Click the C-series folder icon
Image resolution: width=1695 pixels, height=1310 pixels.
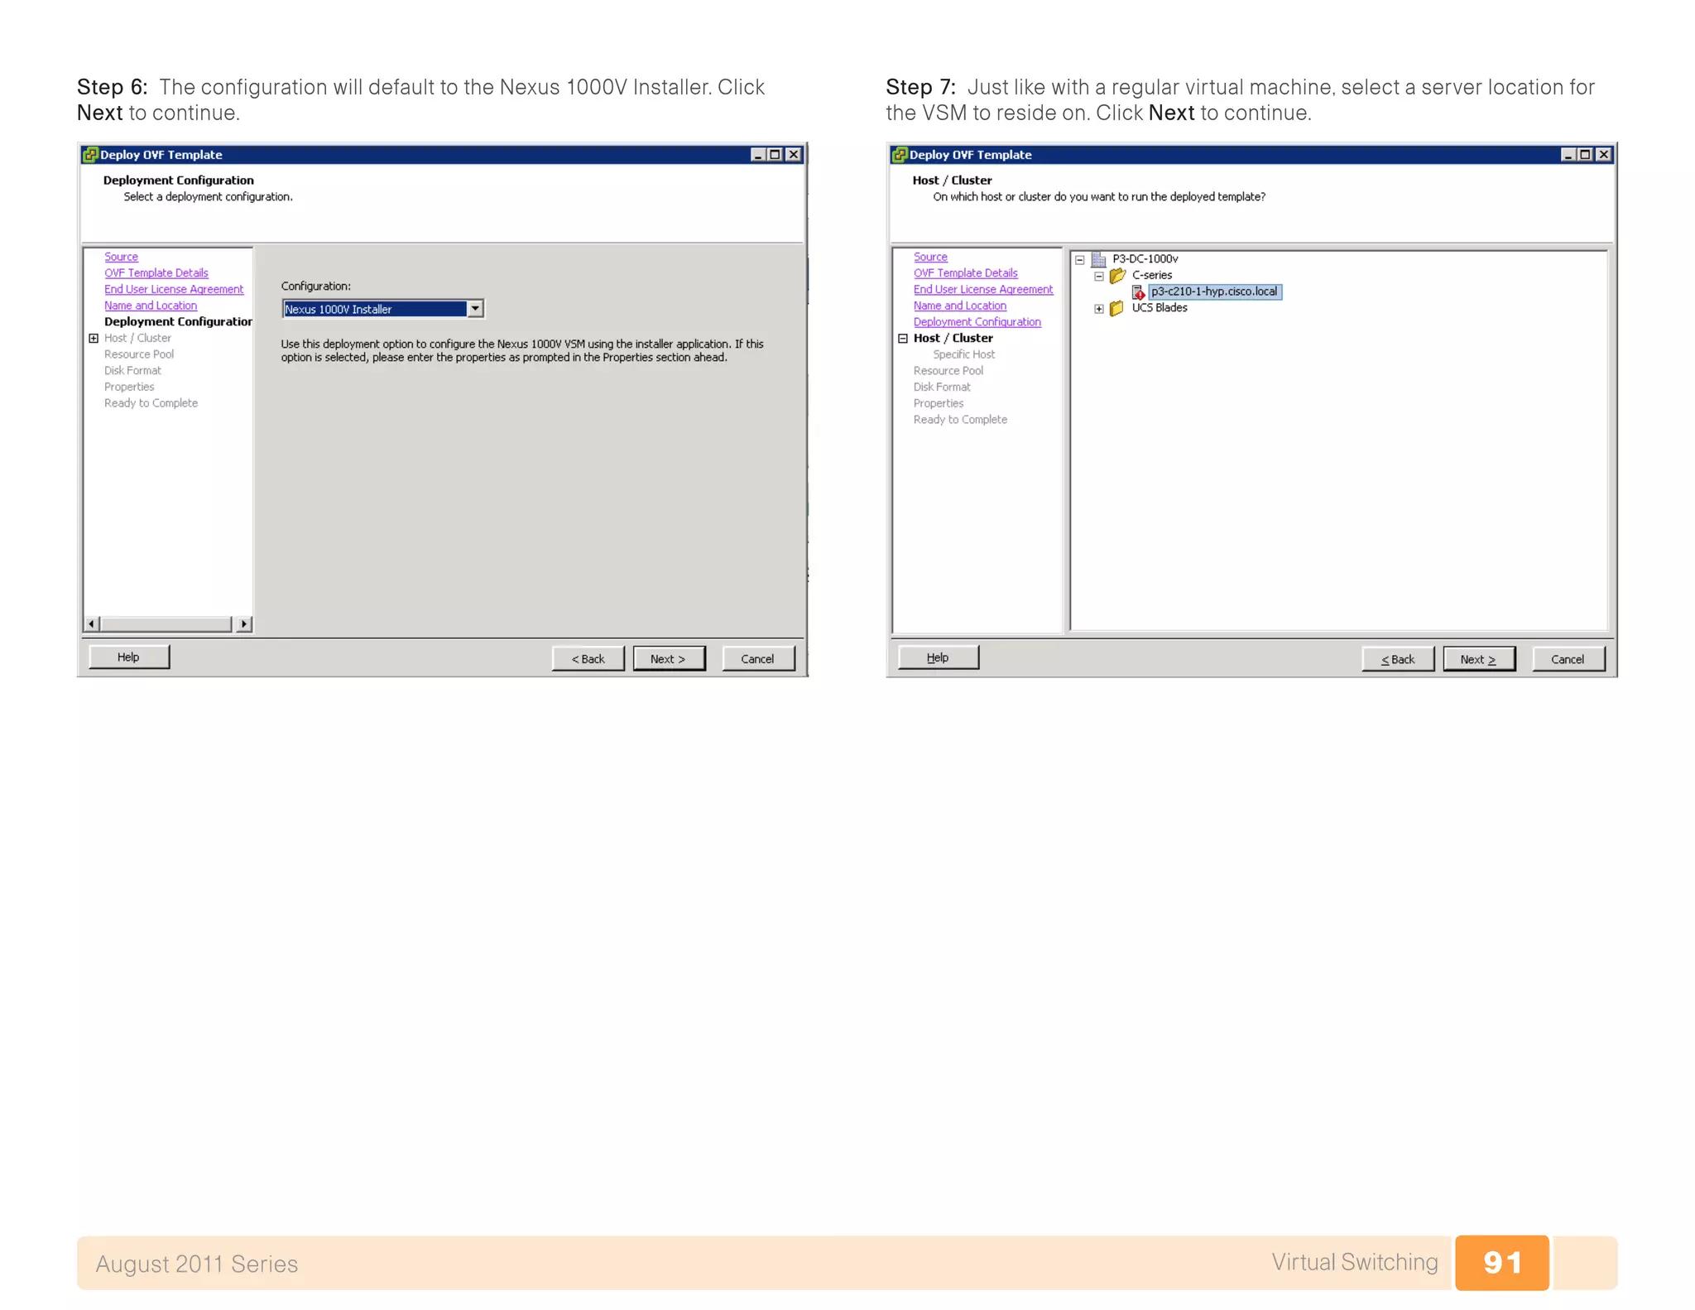coord(1117,276)
